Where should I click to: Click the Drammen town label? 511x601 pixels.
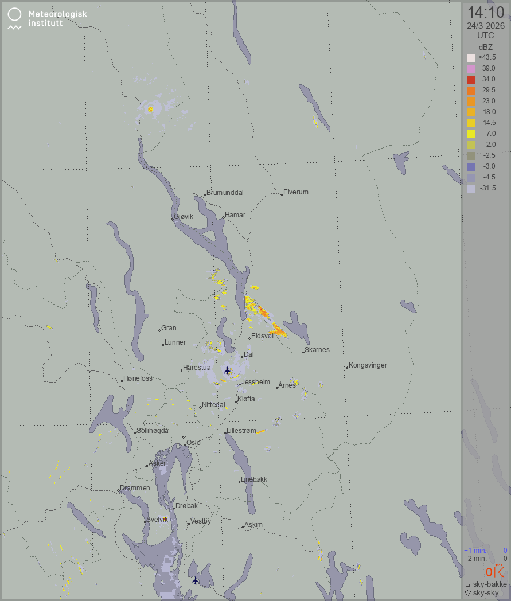coord(135,488)
